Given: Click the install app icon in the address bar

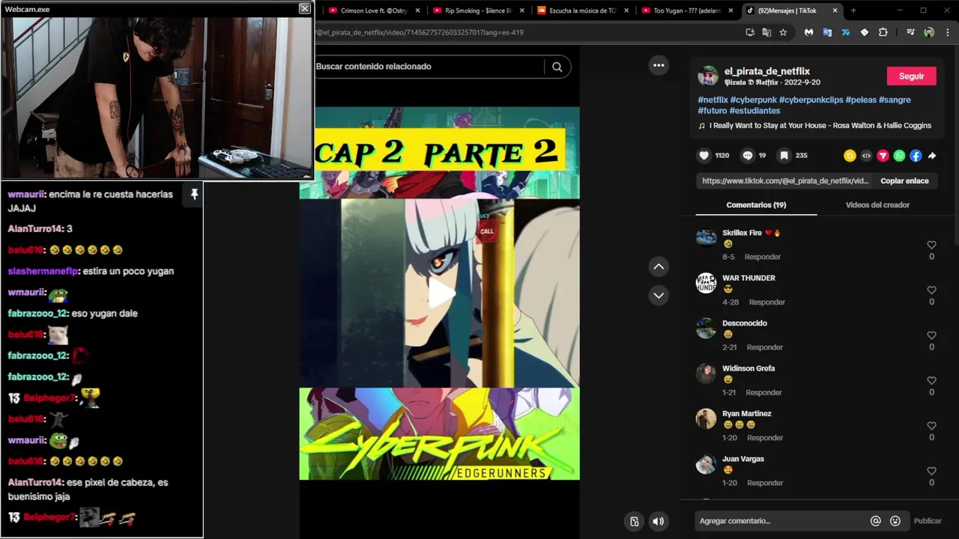Looking at the screenshot, I should click(750, 32).
